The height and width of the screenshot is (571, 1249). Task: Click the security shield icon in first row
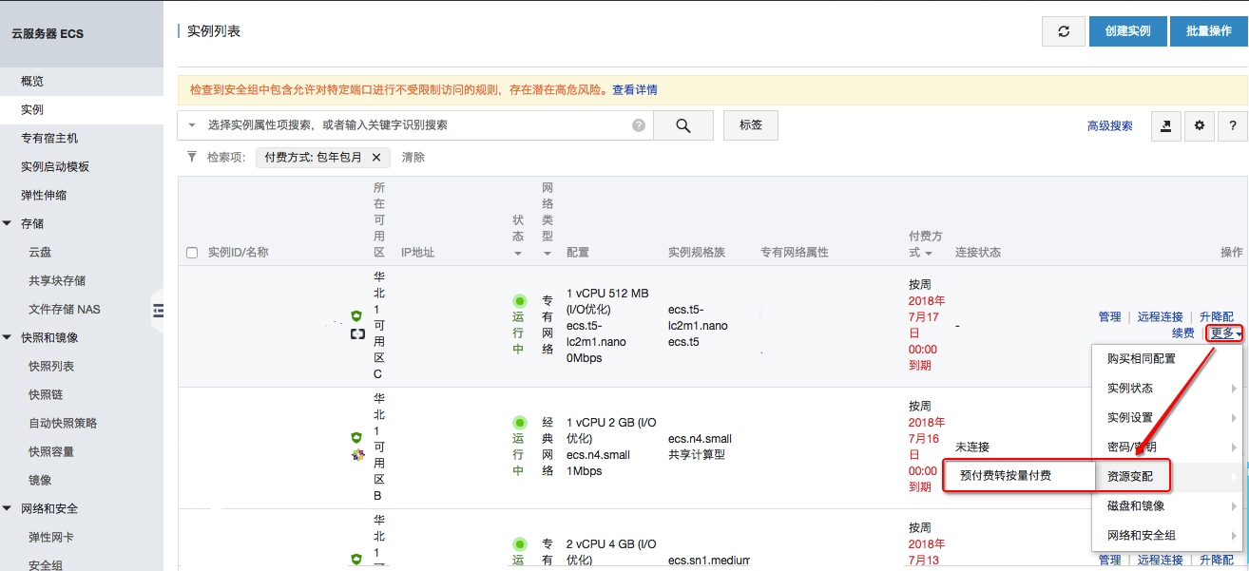coord(356,316)
